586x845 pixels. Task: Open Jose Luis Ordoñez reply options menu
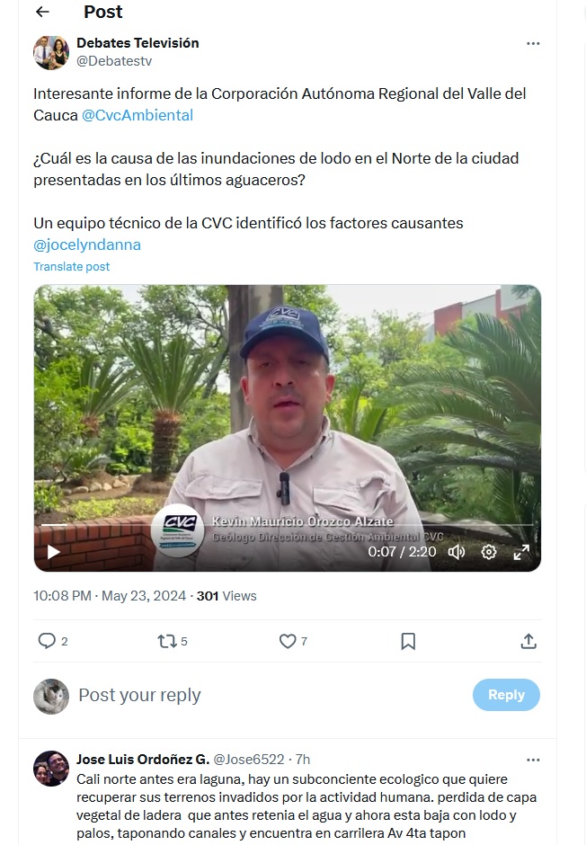[x=533, y=760]
